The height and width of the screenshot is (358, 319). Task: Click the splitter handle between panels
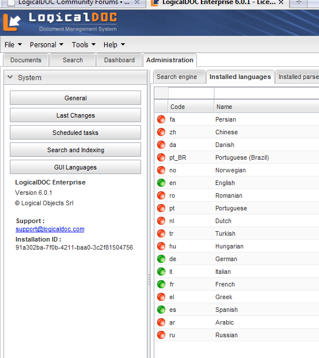[149, 280]
